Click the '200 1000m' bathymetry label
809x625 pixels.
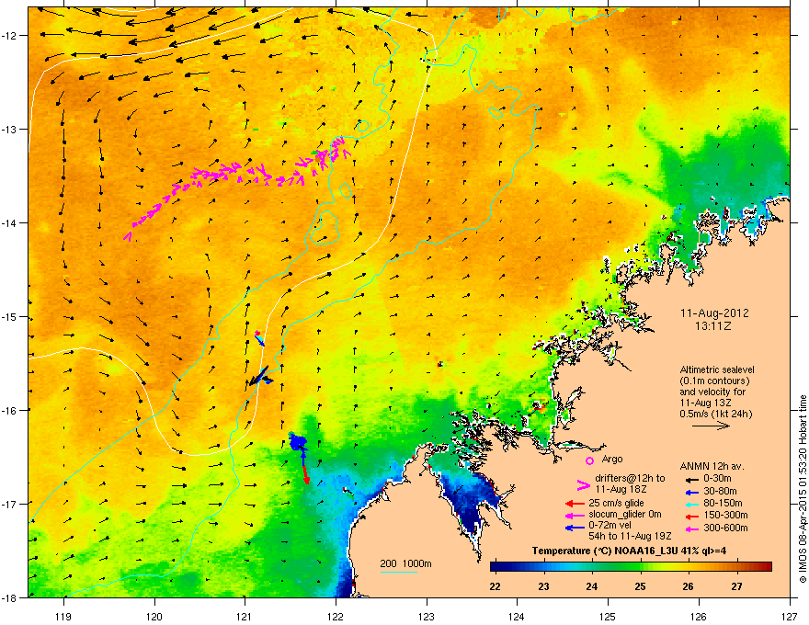click(x=405, y=563)
